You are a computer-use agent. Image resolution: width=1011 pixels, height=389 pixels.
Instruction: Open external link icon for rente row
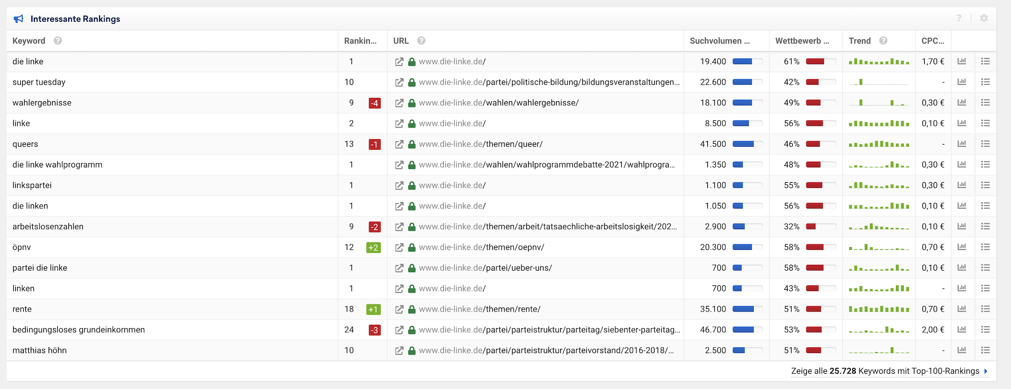[x=399, y=309]
